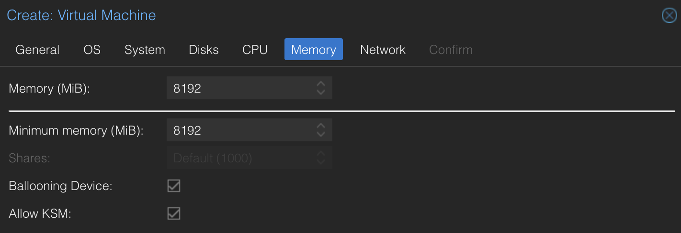Click the Shares spinner up arrow
The height and width of the screenshot is (233, 681).
[x=321, y=154]
